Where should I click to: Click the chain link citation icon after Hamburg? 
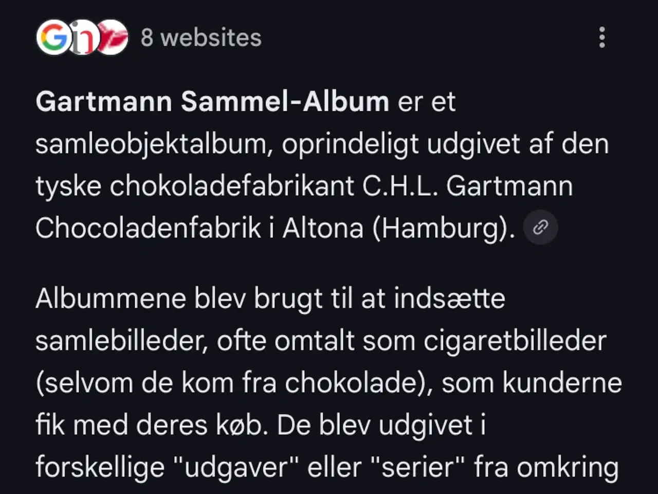[540, 227]
